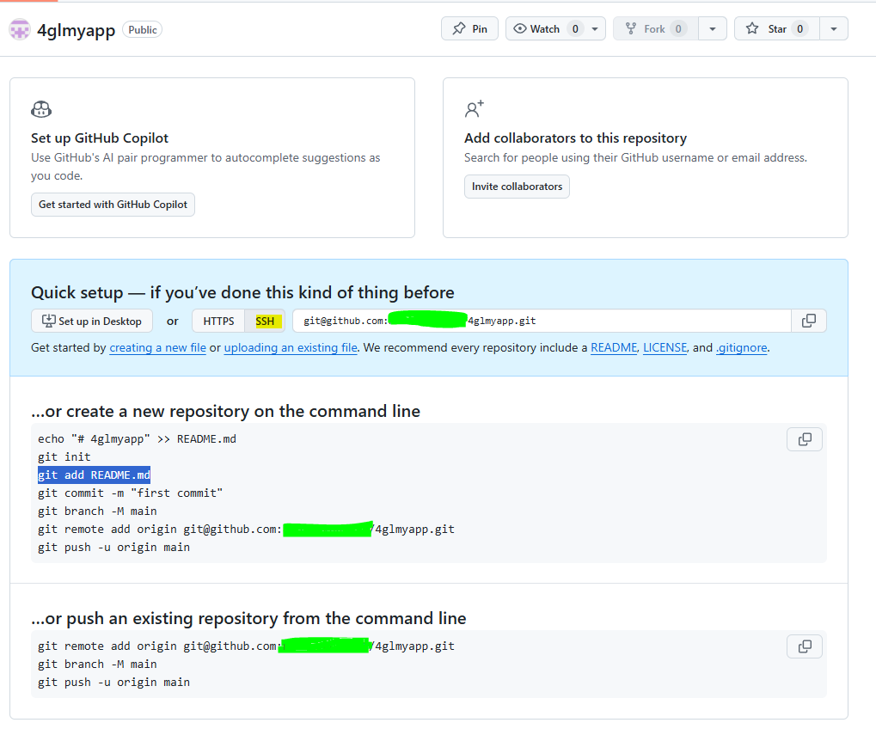Follow the .gitignore link

pos(742,348)
